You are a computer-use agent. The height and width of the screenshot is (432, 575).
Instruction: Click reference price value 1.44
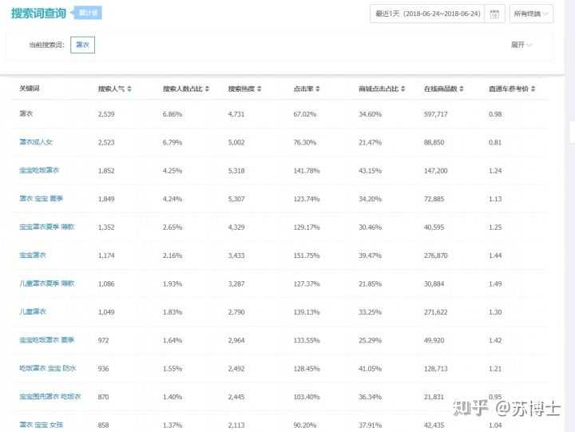click(x=495, y=256)
